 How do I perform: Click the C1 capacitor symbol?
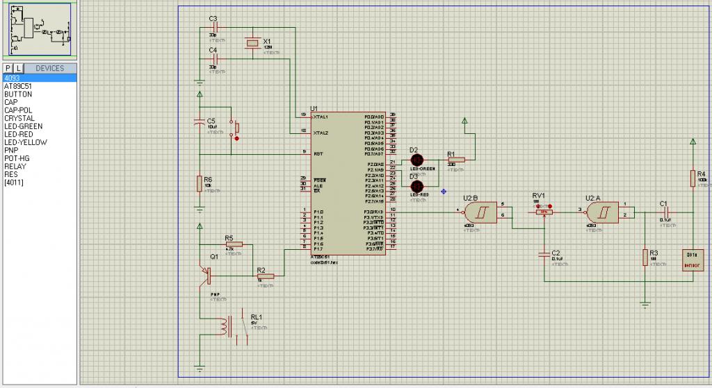click(x=666, y=212)
